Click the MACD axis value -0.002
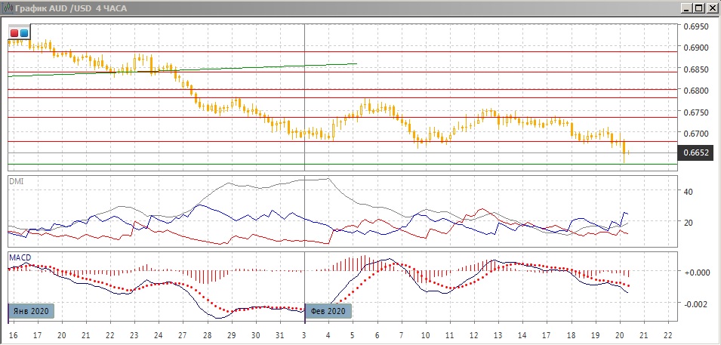 point(697,304)
